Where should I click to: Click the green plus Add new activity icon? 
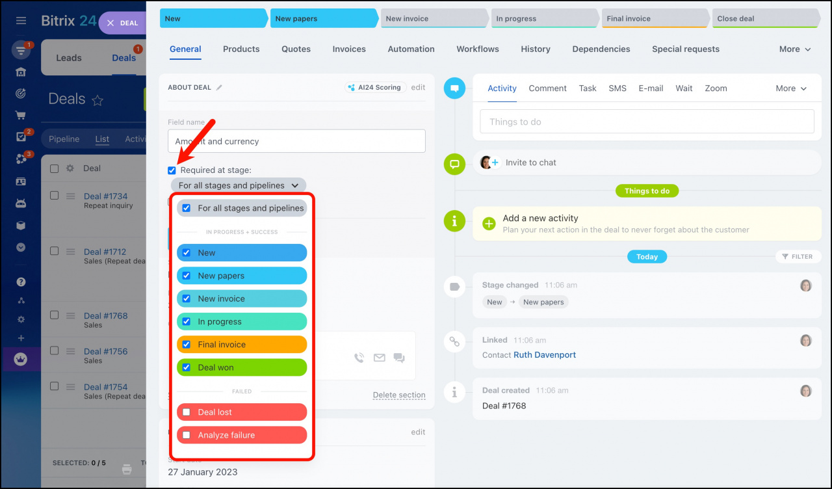coord(489,224)
